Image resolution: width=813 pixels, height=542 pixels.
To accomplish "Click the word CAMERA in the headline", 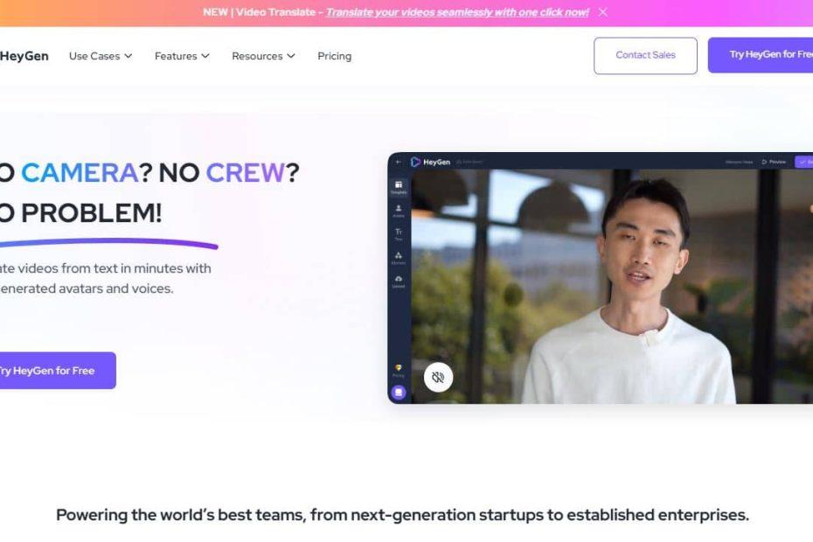I will [x=80, y=173].
